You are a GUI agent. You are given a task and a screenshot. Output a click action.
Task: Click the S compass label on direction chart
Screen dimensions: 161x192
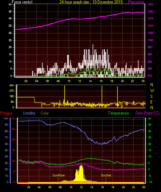pyautogui.click(x=151, y=97)
